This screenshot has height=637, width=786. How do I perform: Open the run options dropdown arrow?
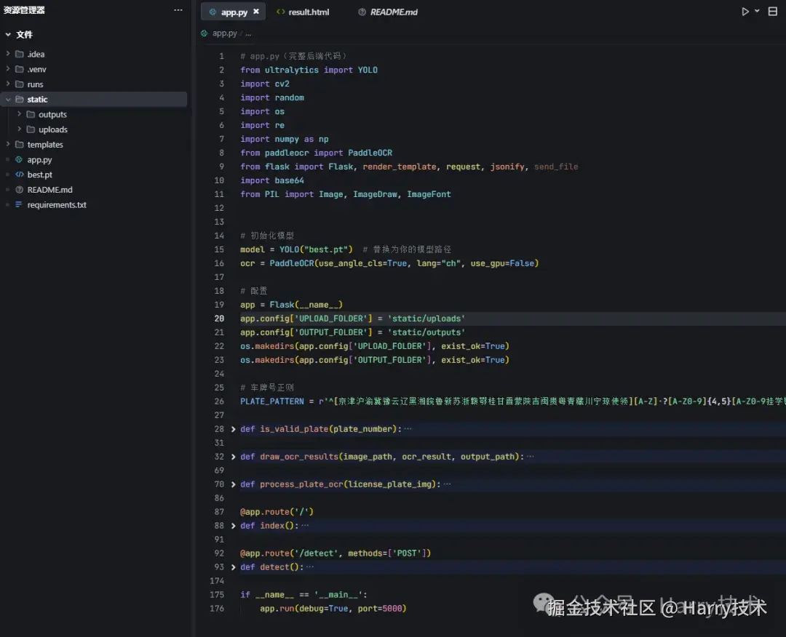[x=757, y=11]
